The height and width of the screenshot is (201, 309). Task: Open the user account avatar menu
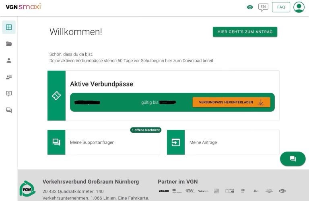(x=299, y=7)
